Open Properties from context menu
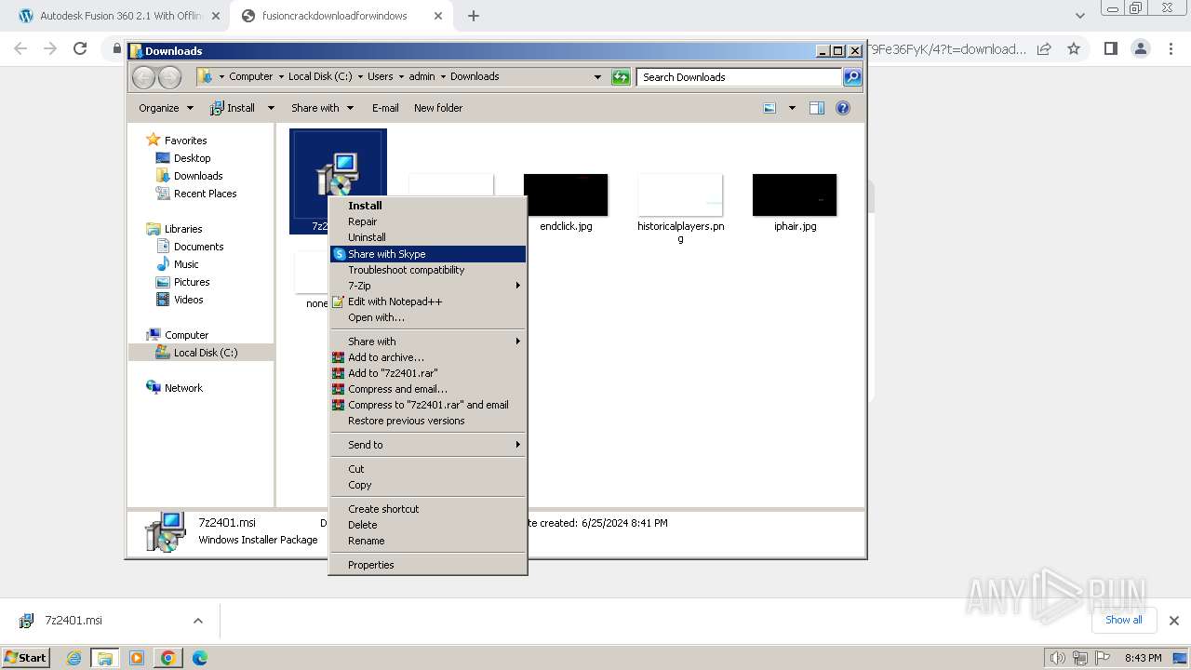 point(428,565)
